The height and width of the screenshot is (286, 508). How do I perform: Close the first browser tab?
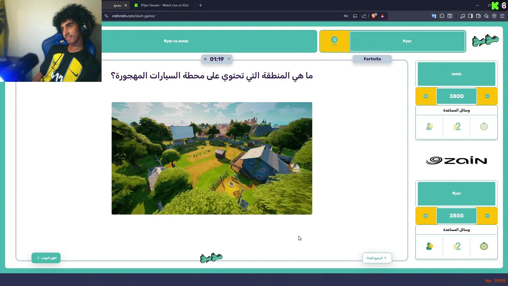coord(125,5)
